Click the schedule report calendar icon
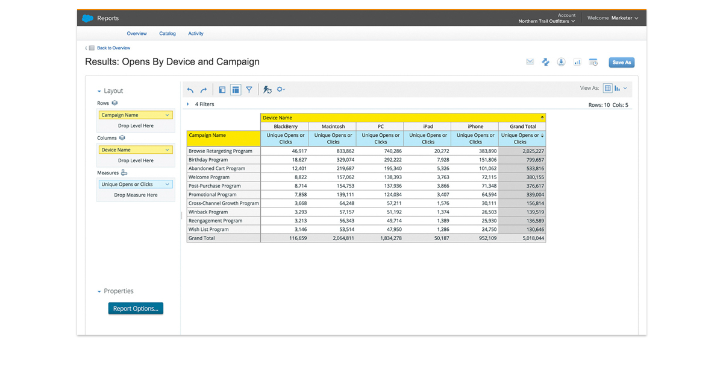This screenshot has width=723, height=386. click(x=593, y=62)
